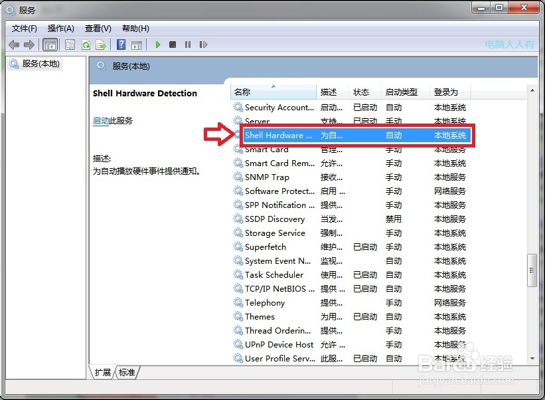Switch to the 扩展 tab
Viewport: 545px width, 400px height.
click(102, 373)
